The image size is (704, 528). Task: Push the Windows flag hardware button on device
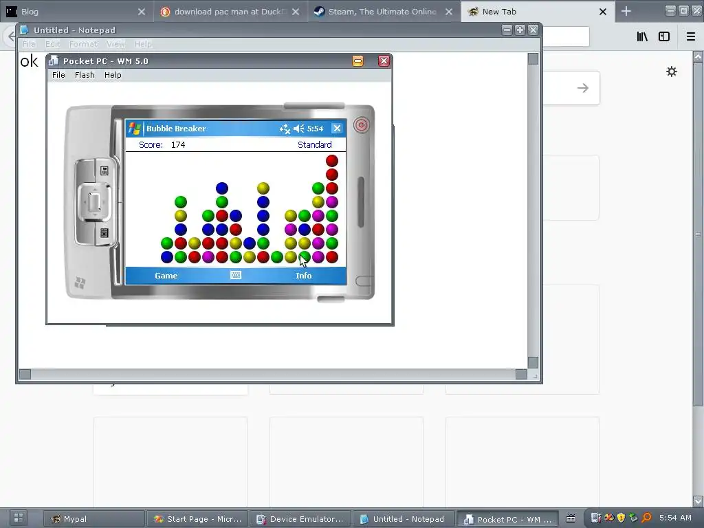pyautogui.click(x=80, y=283)
